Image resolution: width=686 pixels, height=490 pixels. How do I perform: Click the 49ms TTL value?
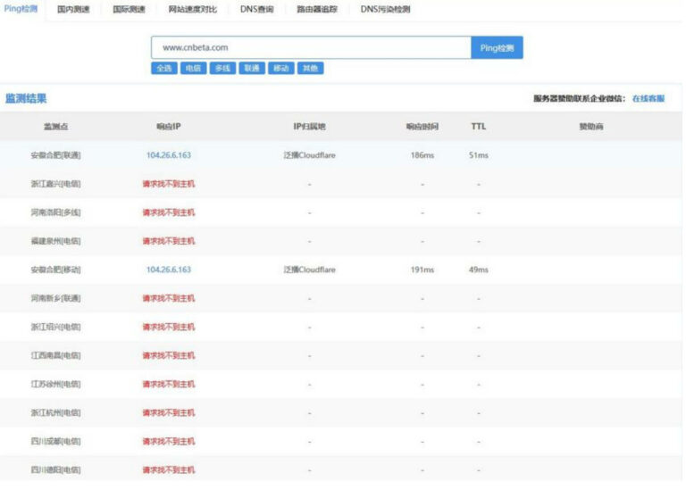tap(479, 270)
